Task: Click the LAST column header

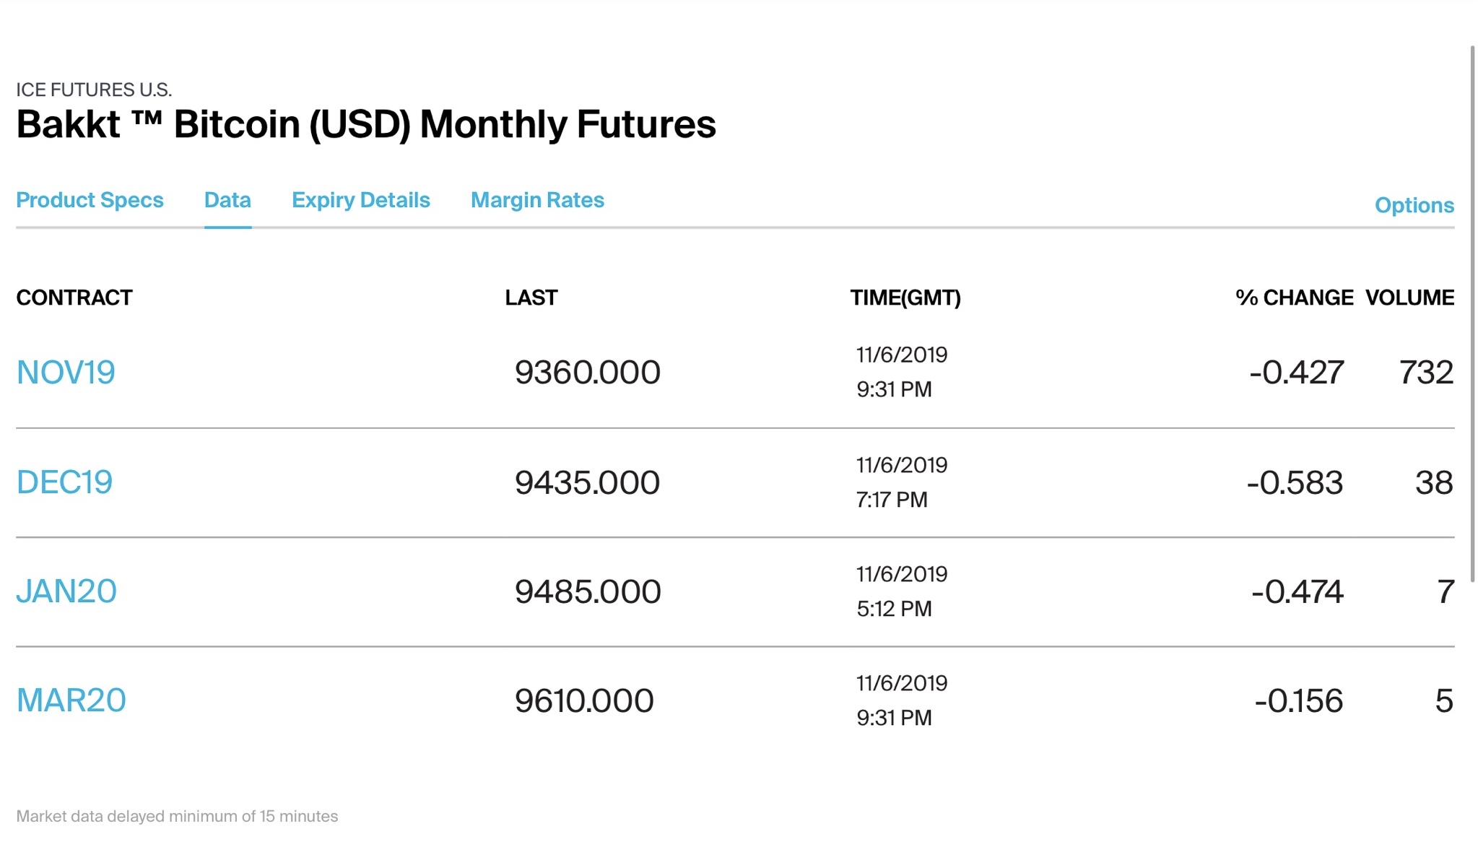Action: click(531, 298)
